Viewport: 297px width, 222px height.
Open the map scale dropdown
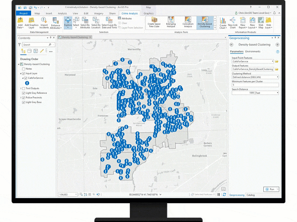[76, 194]
